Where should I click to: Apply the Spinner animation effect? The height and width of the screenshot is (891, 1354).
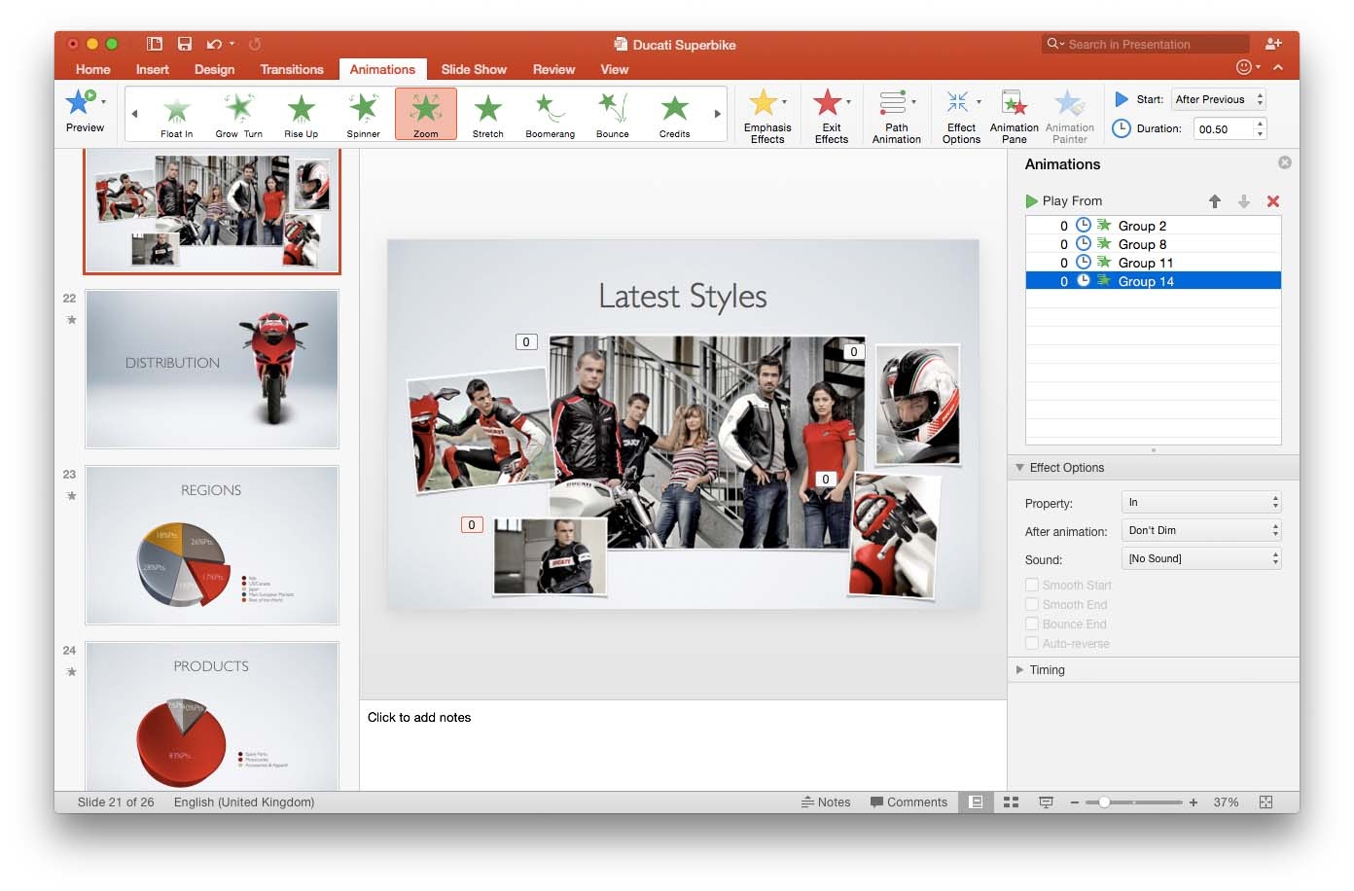(x=364, y=115)
